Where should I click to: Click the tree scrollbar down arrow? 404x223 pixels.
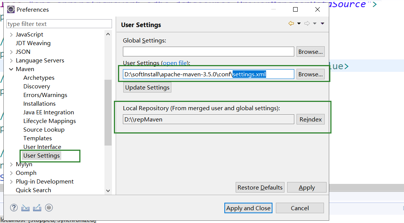[108, 191]
